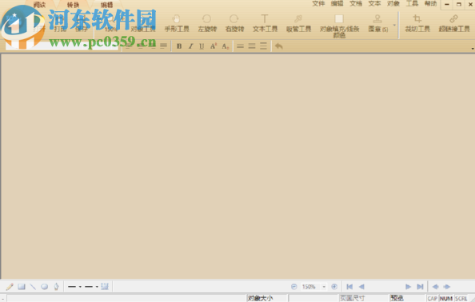Expand the formatting toolbar overflow arrow
Viewport: 475px width, 302px height.
pos(473,49)
